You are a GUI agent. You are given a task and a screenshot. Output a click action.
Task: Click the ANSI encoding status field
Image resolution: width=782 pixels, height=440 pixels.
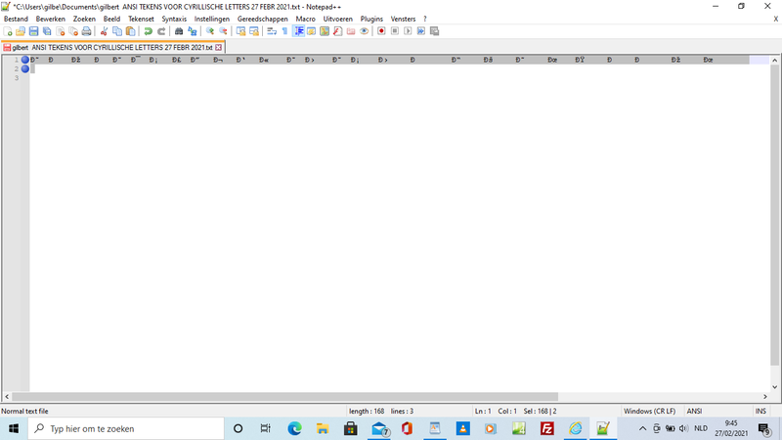click(694, 411)
